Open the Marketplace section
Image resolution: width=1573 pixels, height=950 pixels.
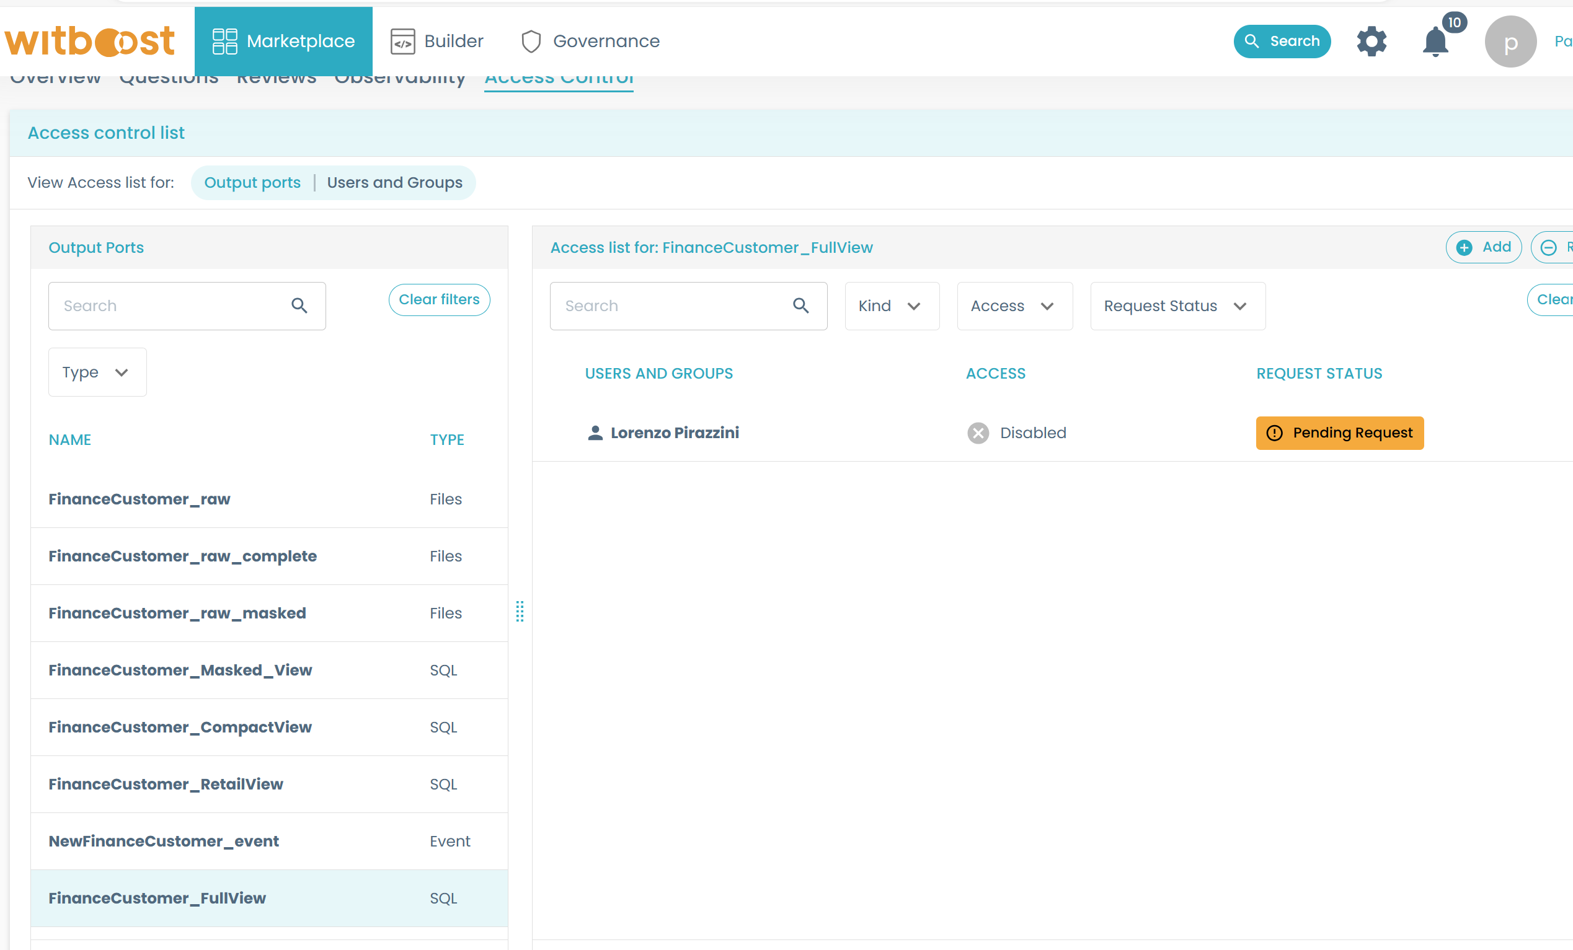pyautogui.click(x=283, y=42)
